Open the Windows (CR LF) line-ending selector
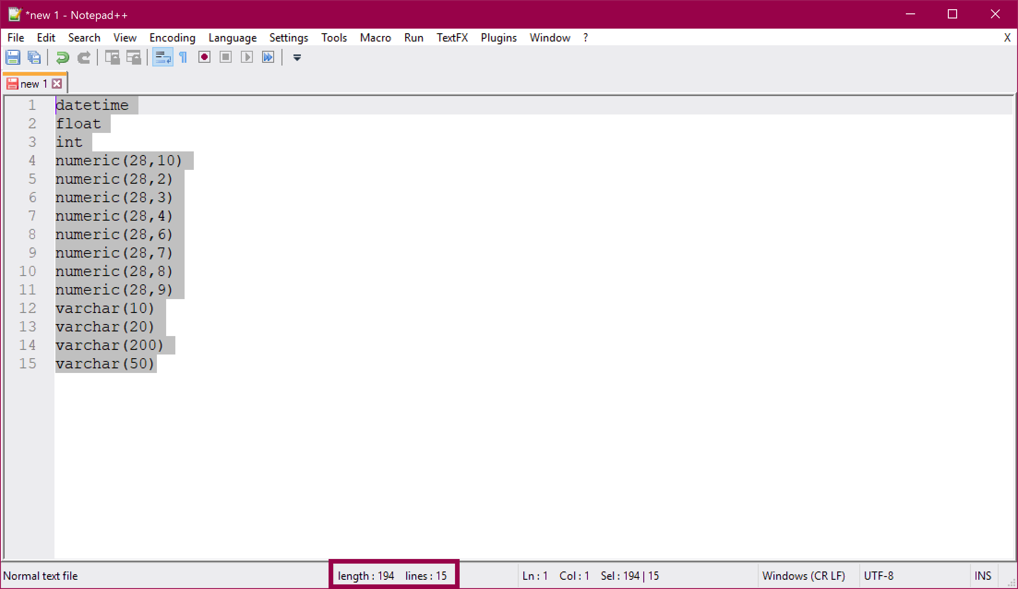Image resolution: width=1018 pixels, height=589 pixels. (x=803, y=576)
